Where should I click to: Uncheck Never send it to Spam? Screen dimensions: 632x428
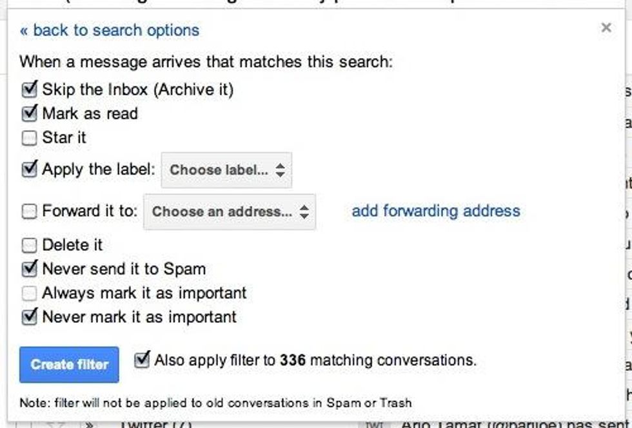pos(30,268)
